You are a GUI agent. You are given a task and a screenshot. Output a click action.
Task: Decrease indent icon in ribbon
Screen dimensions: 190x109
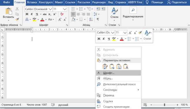point(98,9)
